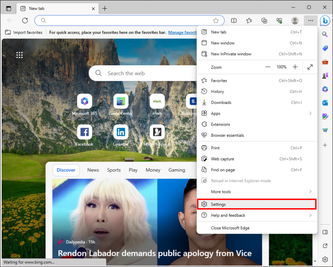Open the Microsoft 365 quick link tile

(85, 101)
